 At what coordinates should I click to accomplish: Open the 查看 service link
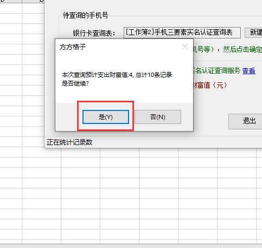pos(249,70)
